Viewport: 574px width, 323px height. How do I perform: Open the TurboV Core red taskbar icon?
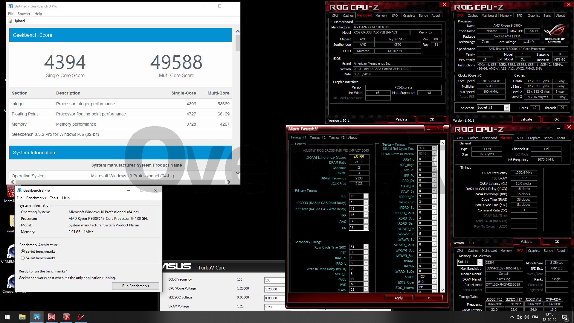click(81, 317)
